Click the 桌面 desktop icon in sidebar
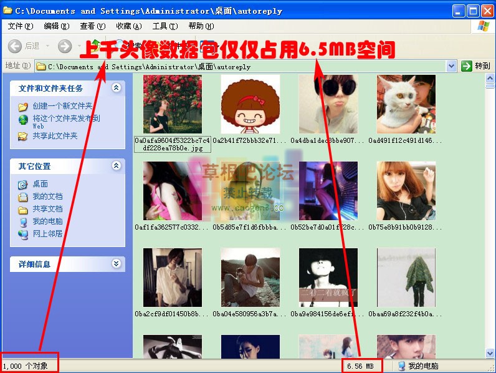 tap(23, 185)
